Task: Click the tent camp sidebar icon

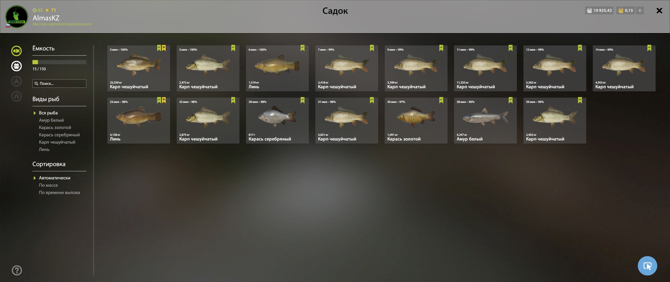Action: click(16, 81)
